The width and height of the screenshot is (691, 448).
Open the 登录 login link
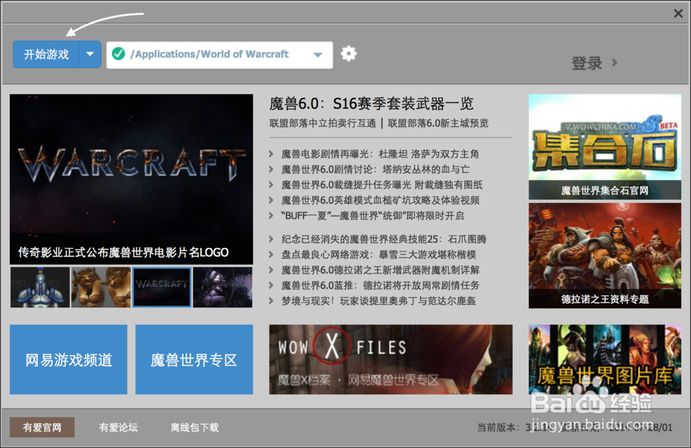pyautogui.click(x=587, y=63)
